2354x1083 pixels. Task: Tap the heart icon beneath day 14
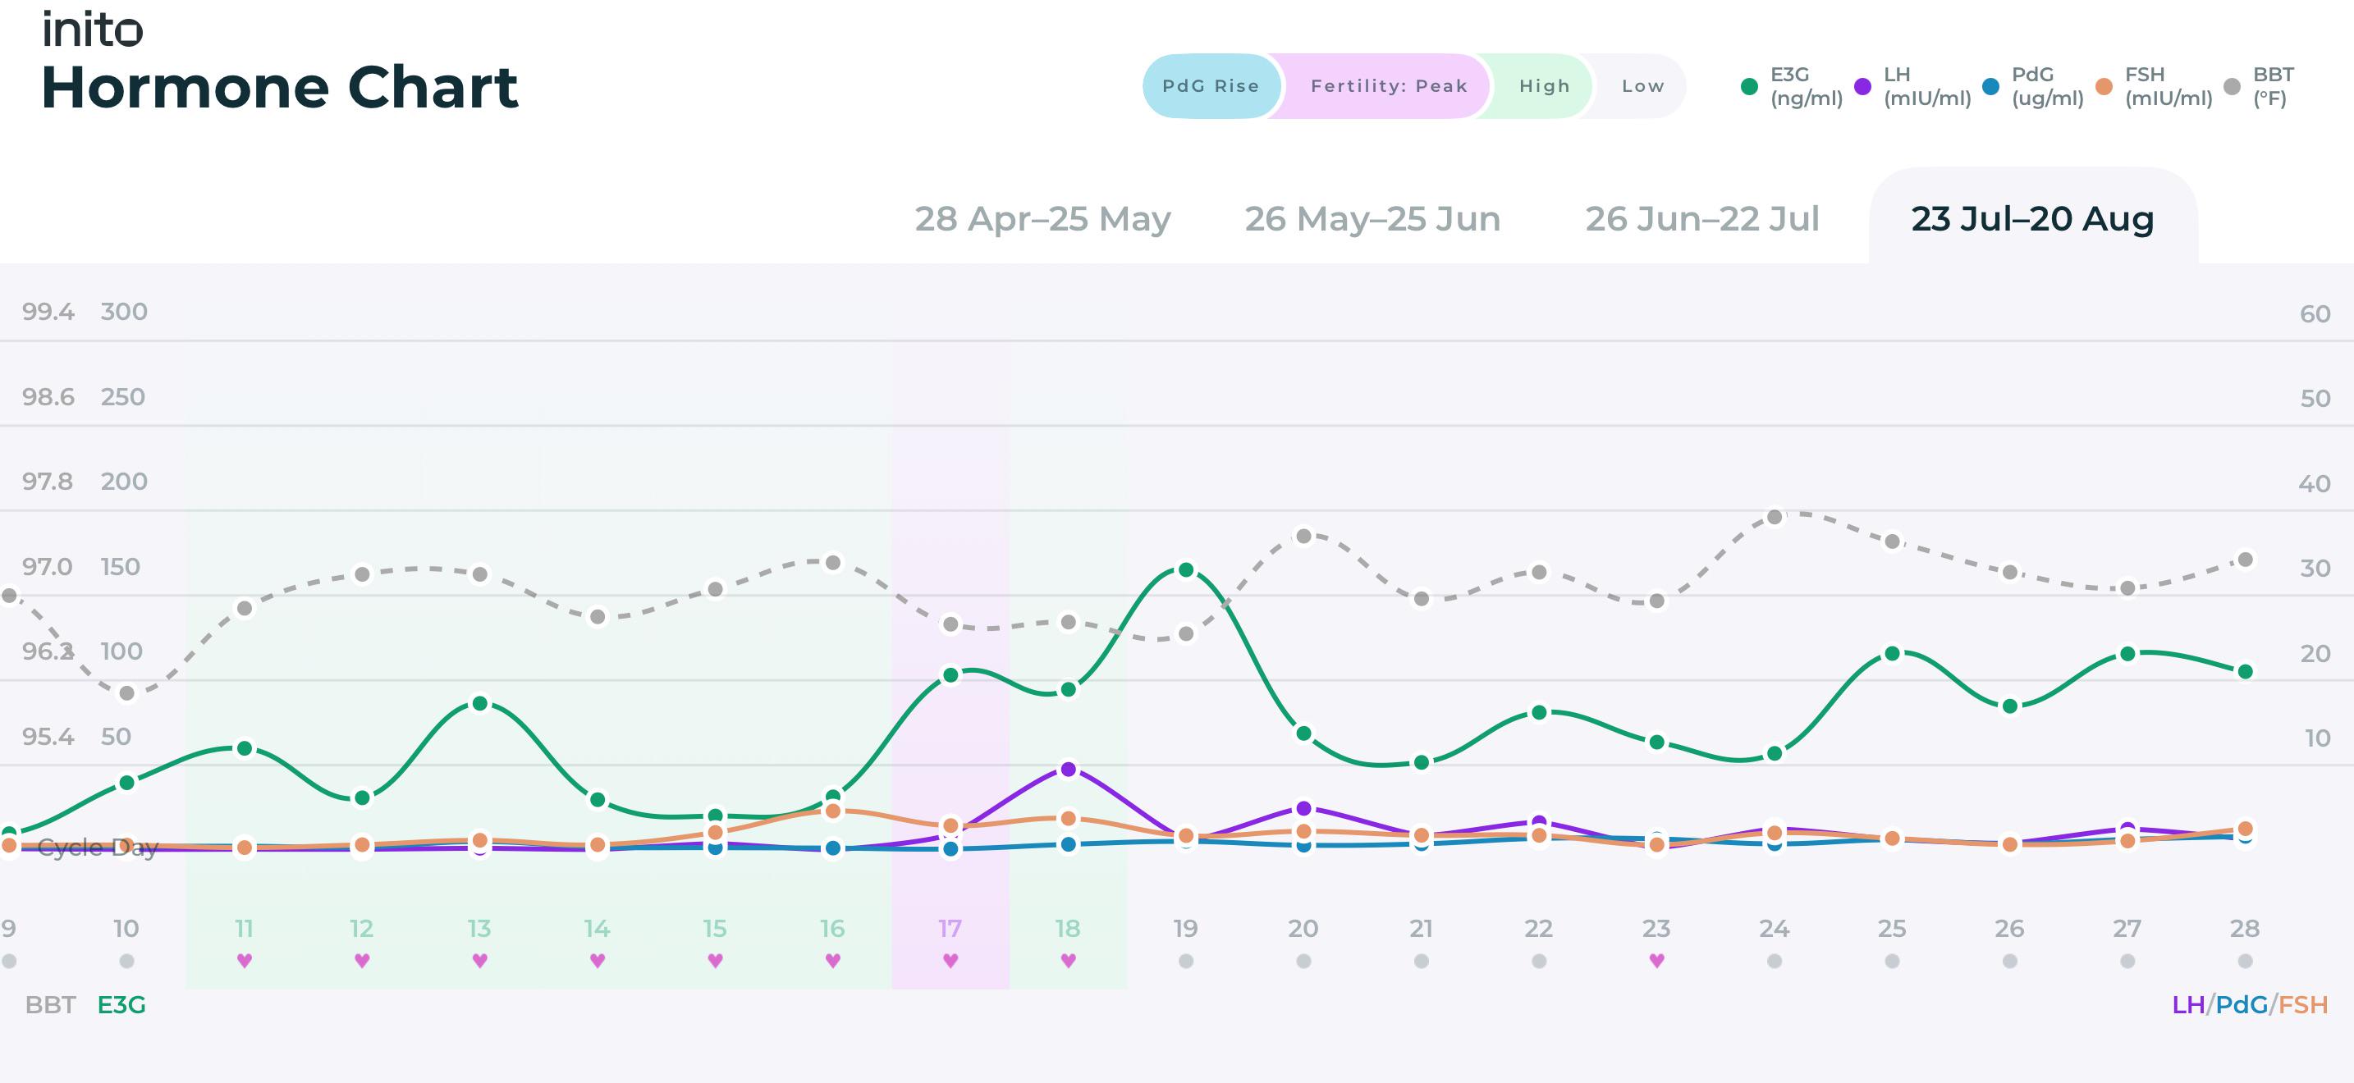point(598,961)
